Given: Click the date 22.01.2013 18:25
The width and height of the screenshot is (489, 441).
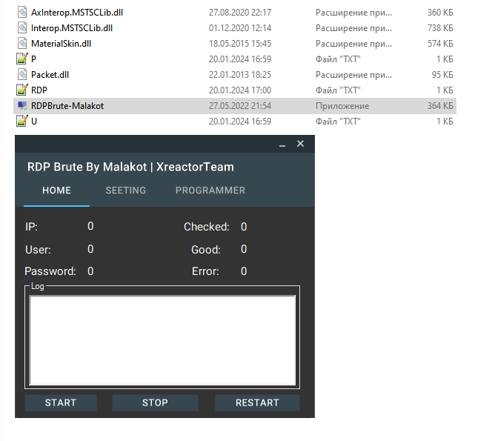Looking at the screenshot, I should coord(240,75).
